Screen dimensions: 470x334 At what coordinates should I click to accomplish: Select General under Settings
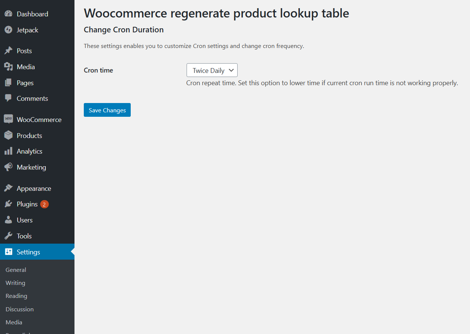coord(16,270)
